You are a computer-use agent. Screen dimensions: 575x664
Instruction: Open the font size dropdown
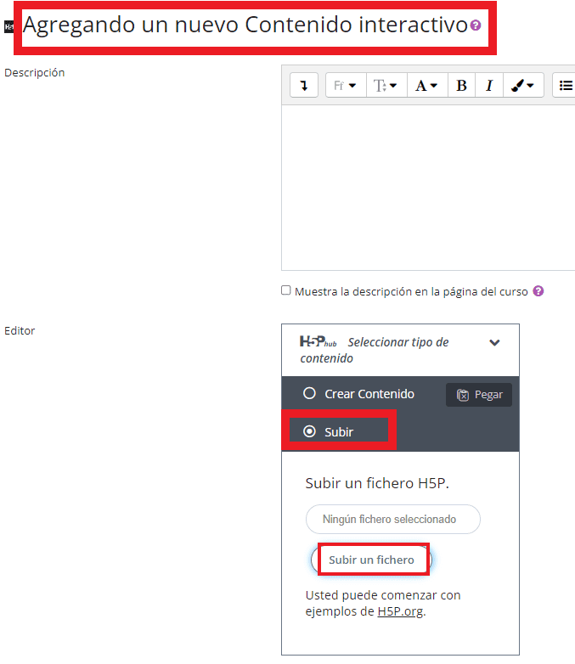tap(386, 85)
